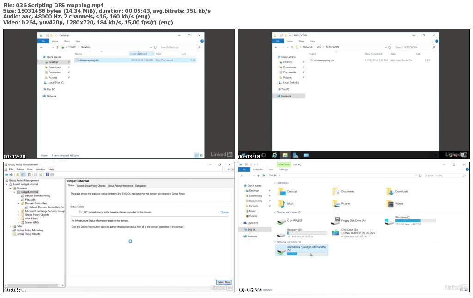The height and width of the screenshot is (298, 473).
Task: Select OneDrive in This PC sidebar
Action: click(251, 223)
